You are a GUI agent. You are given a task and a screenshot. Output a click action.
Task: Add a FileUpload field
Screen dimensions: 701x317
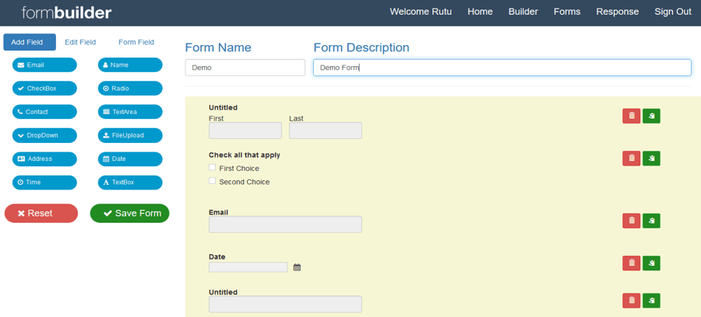coord(130,135)
